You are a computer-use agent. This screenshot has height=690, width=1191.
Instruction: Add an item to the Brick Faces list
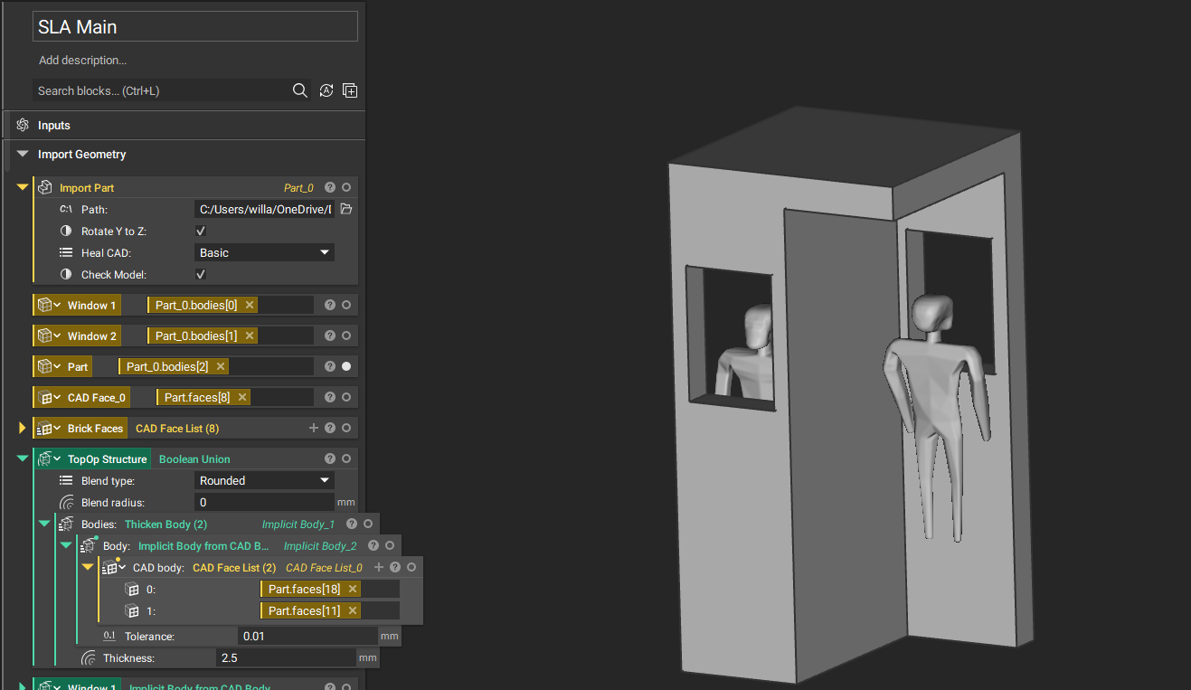(314, 428)
